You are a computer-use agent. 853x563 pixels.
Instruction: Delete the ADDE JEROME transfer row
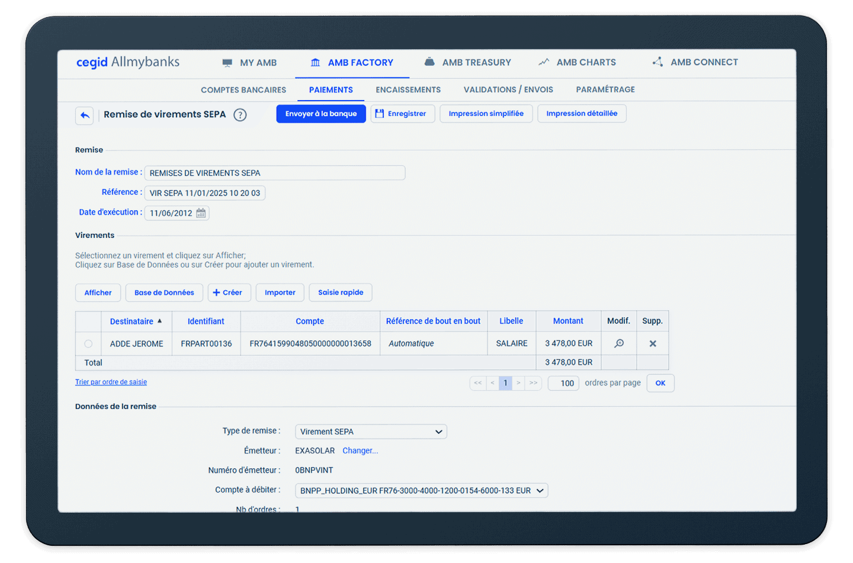click(652, 343)
